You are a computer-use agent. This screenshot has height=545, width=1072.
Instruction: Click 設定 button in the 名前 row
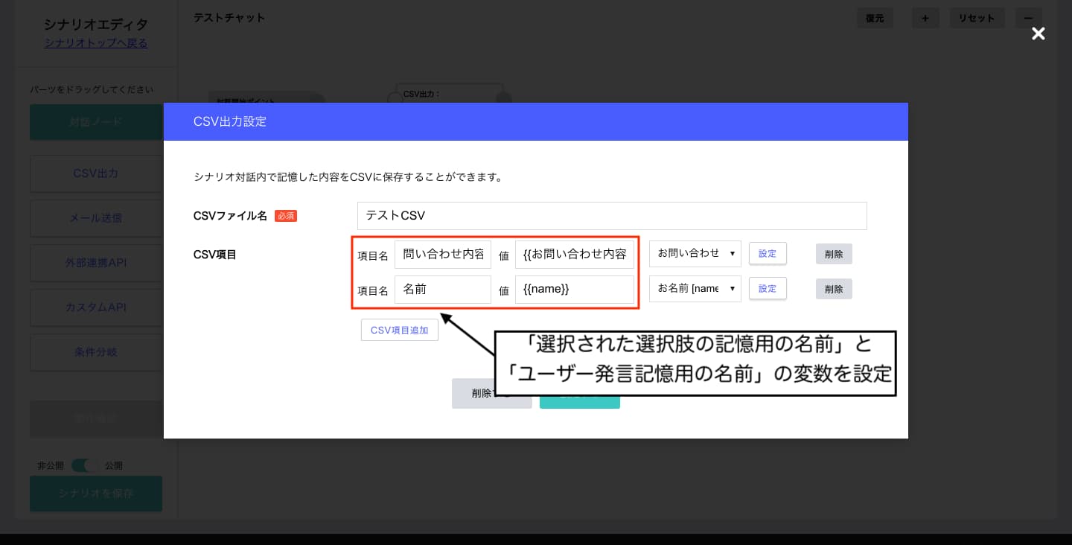768,288
